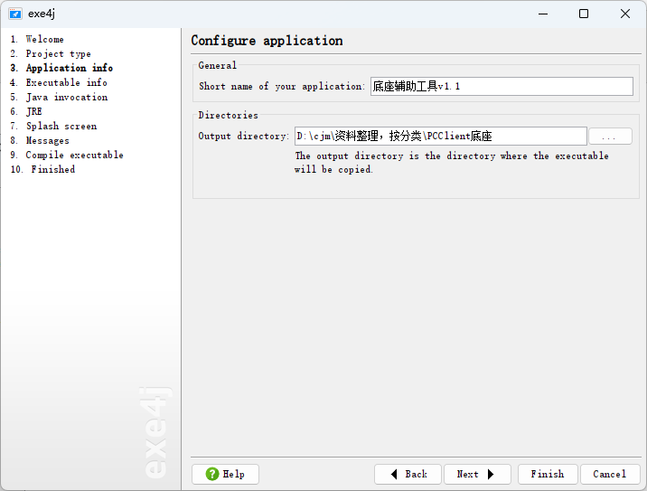Click the 'Configure application' heading
Image resolution: width=647 pixels, height=491 pixels.
(x=267, y=41)
